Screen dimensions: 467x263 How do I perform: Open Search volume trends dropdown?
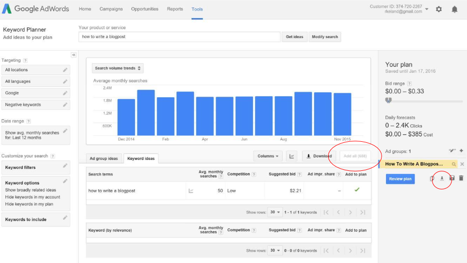click(117, 68)
